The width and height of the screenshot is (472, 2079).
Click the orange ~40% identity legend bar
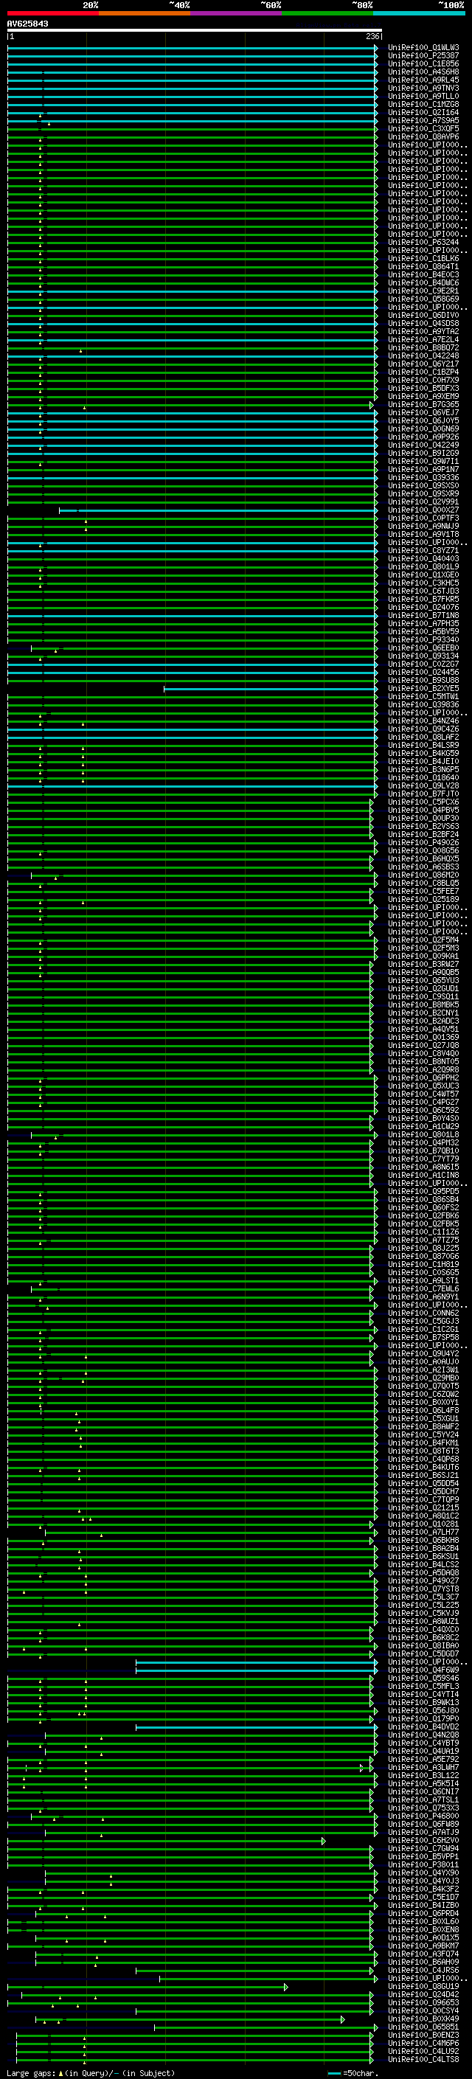(x=145, y=13)
